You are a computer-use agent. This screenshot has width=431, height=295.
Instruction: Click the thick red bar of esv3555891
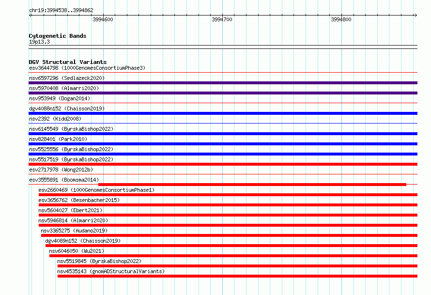point(252,185)
